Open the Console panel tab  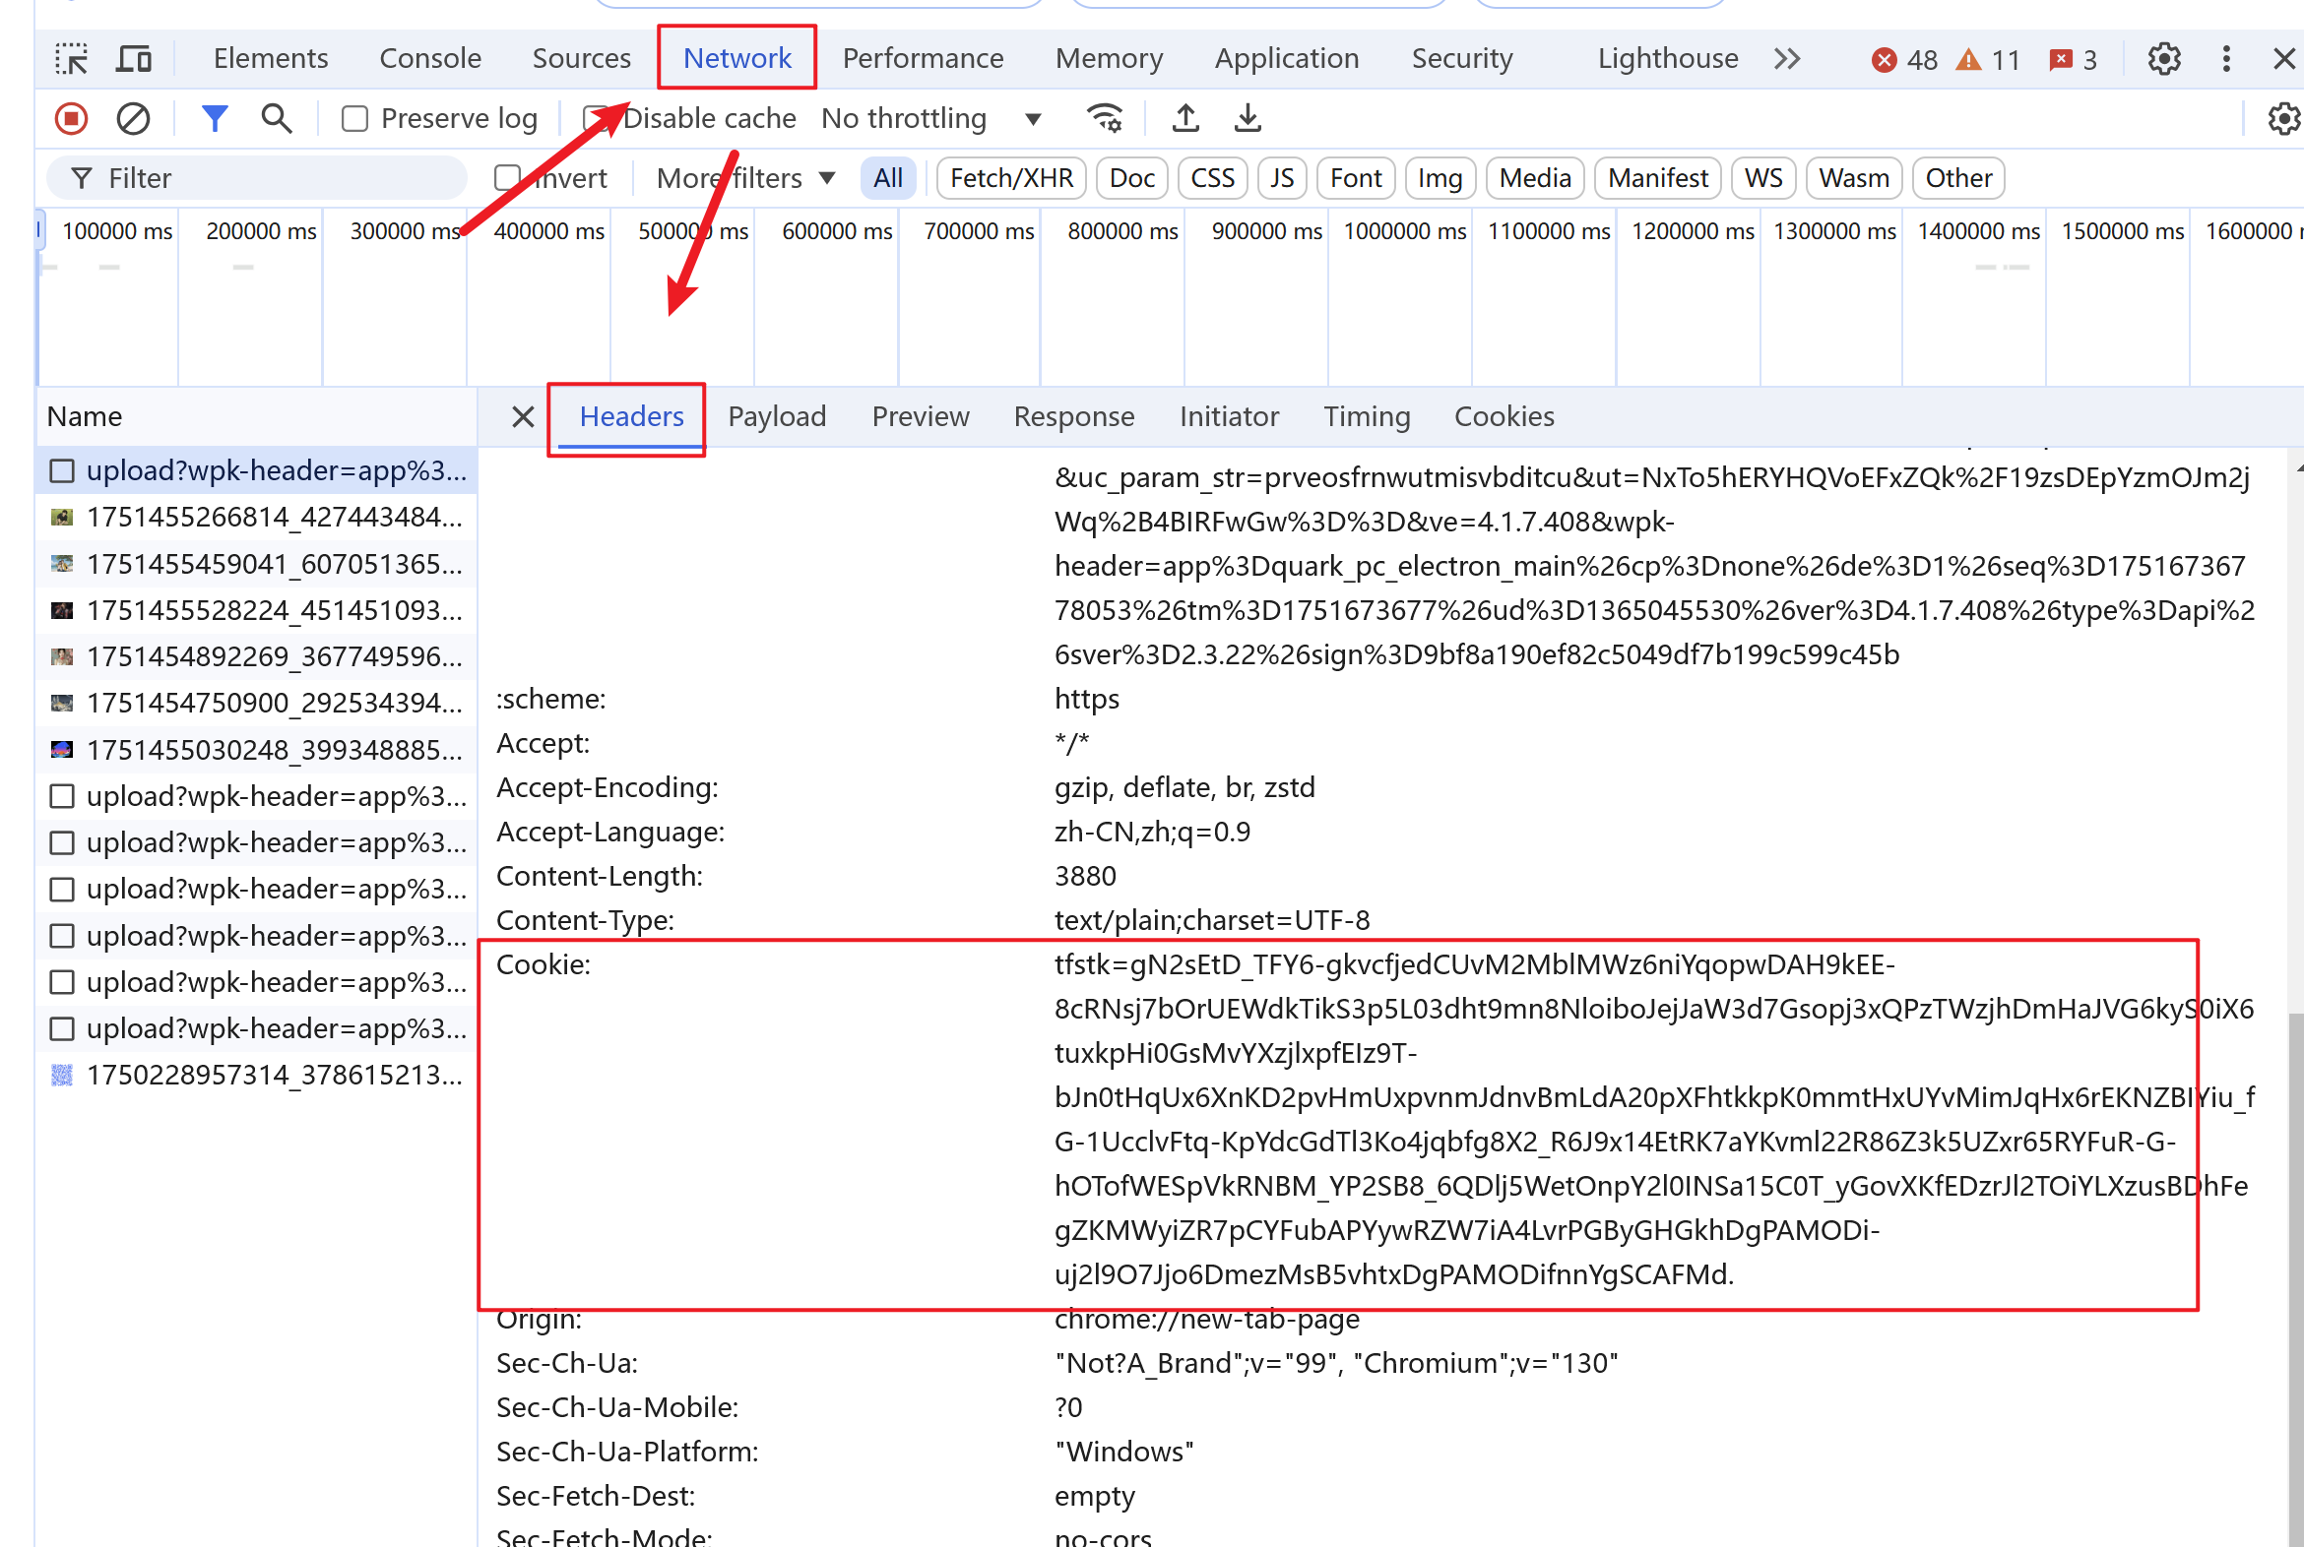[x=430, y=58]
